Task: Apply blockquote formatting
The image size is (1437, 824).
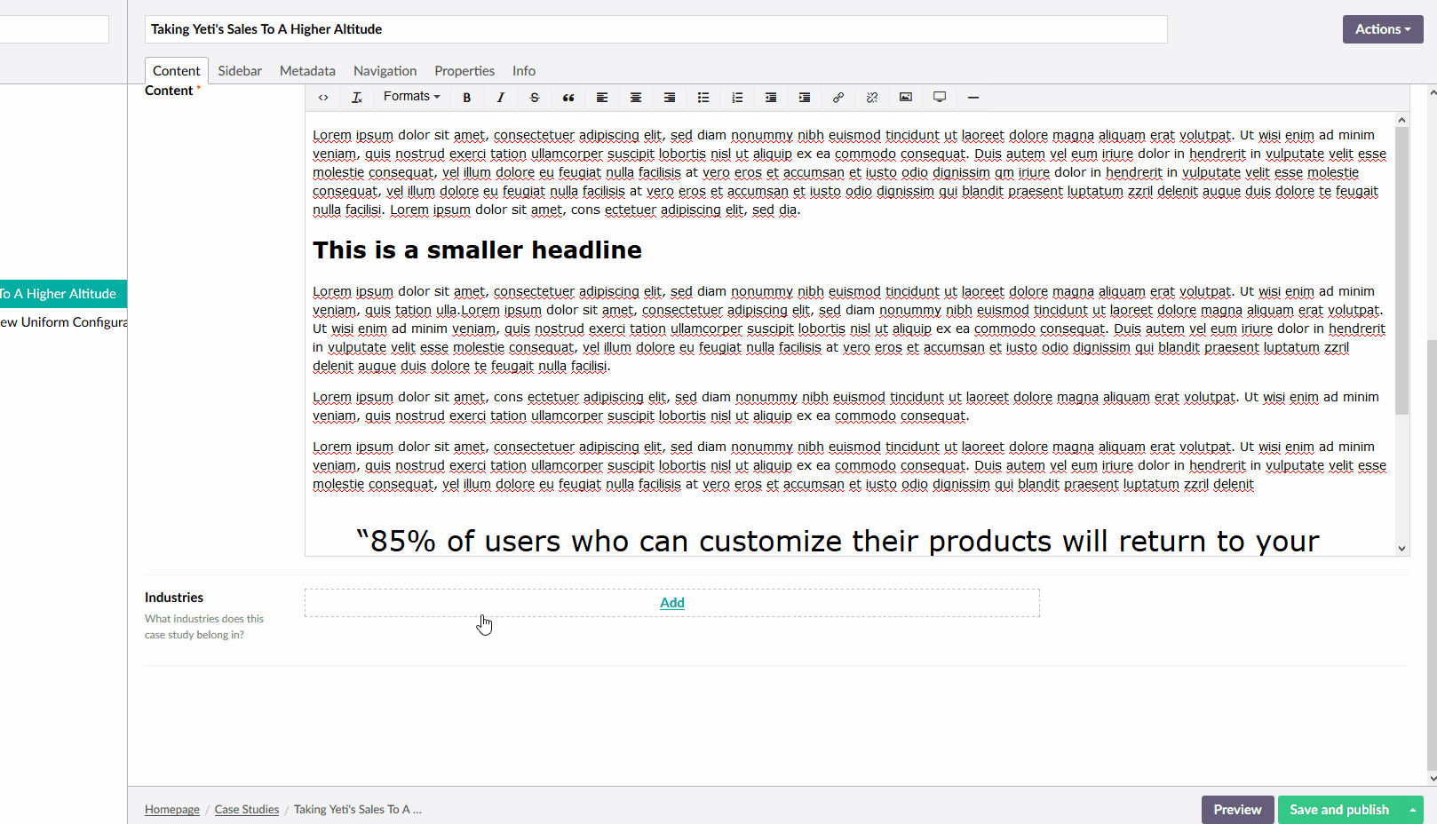Action: point(568,98)
